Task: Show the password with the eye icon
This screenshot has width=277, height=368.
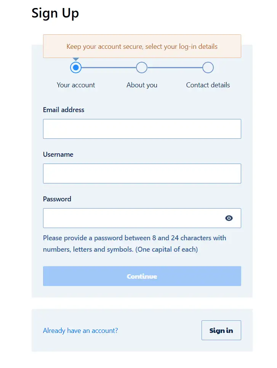Action: click(x=229, y=218)
